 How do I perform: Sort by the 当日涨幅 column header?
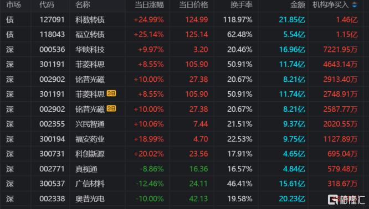pyautogui.click(x=149, y=4)
